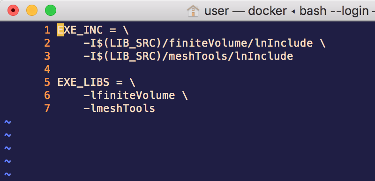Click the red close window button
This screenshot has width=375, height=181.
click(13, 11)
